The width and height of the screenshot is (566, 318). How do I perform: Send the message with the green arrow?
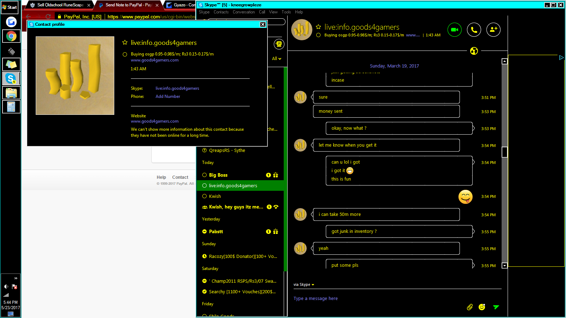point(496,307)
